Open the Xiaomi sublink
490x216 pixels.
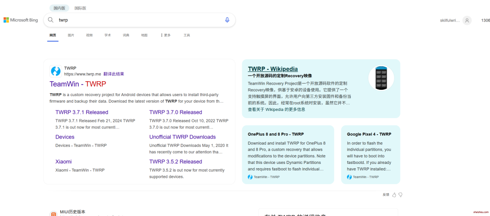[64, 162]
